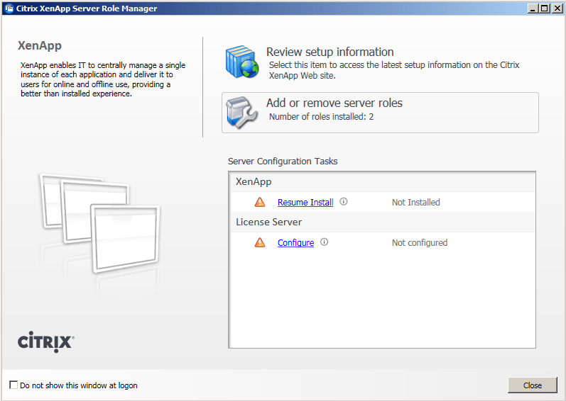
Task: Select Add or remove server roles
Action: pyautogui.click(x=380, y=113)
